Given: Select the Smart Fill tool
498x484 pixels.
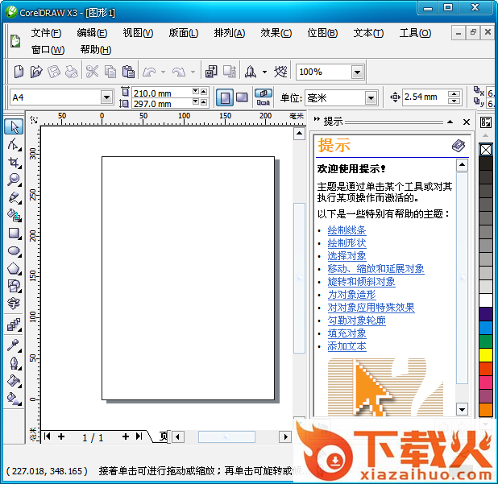Looking at the screenshot, I should pos(14,216).
